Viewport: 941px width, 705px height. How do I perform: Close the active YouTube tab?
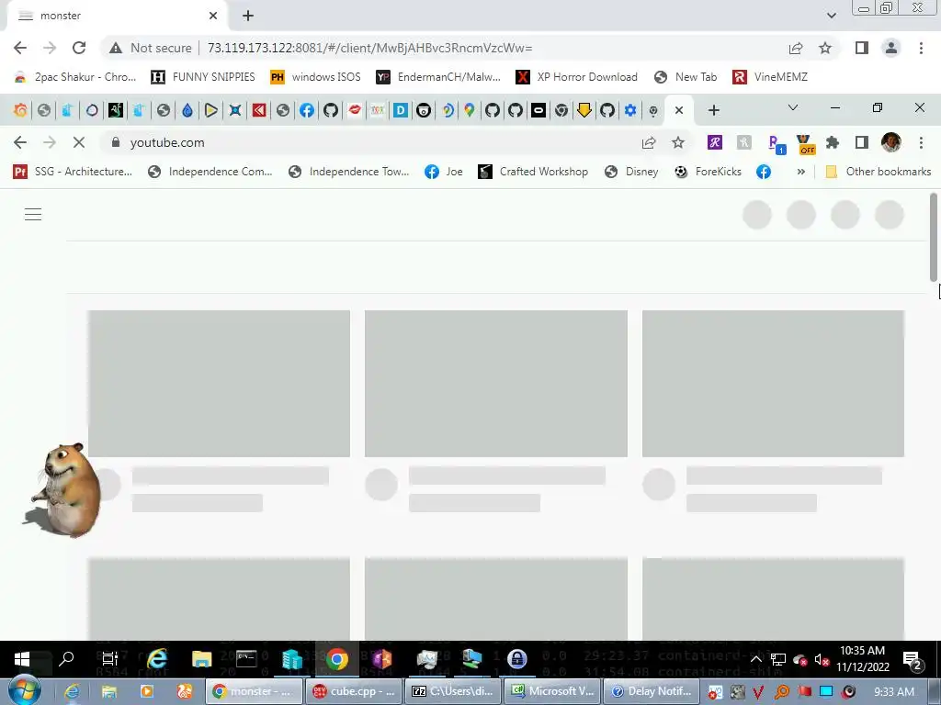coord(679,110)
